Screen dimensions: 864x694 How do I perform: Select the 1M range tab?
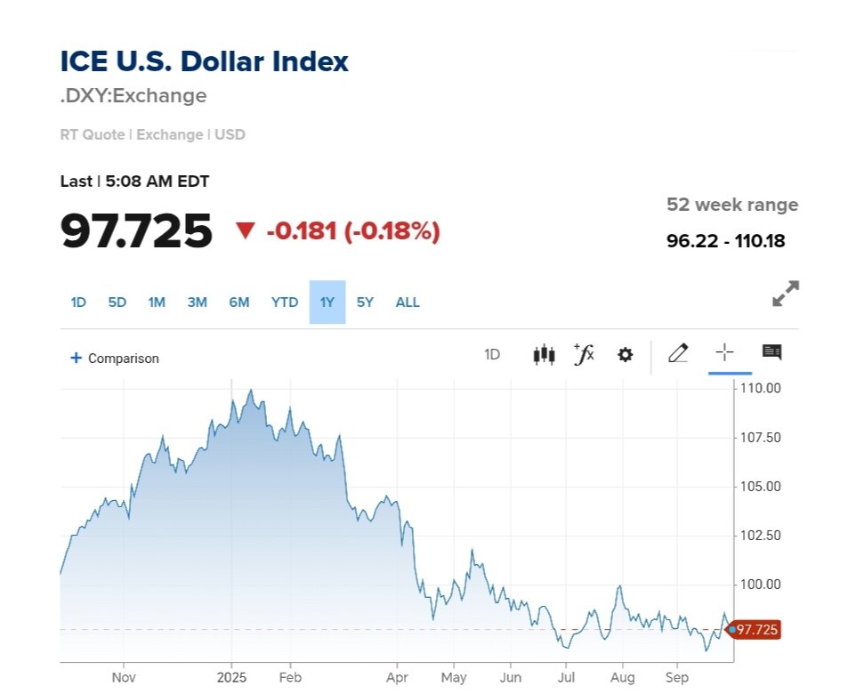pos(157,303)
